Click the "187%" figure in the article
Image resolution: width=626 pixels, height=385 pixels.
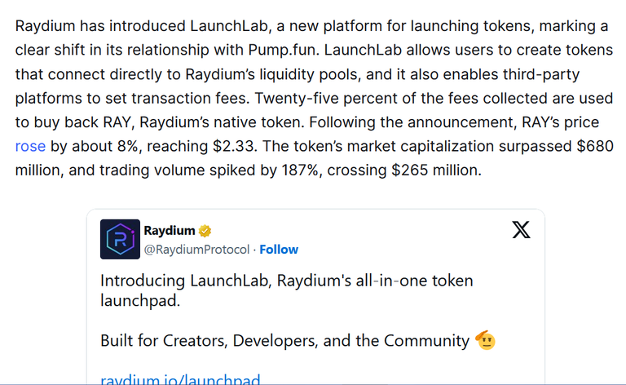tap(299, 170)
